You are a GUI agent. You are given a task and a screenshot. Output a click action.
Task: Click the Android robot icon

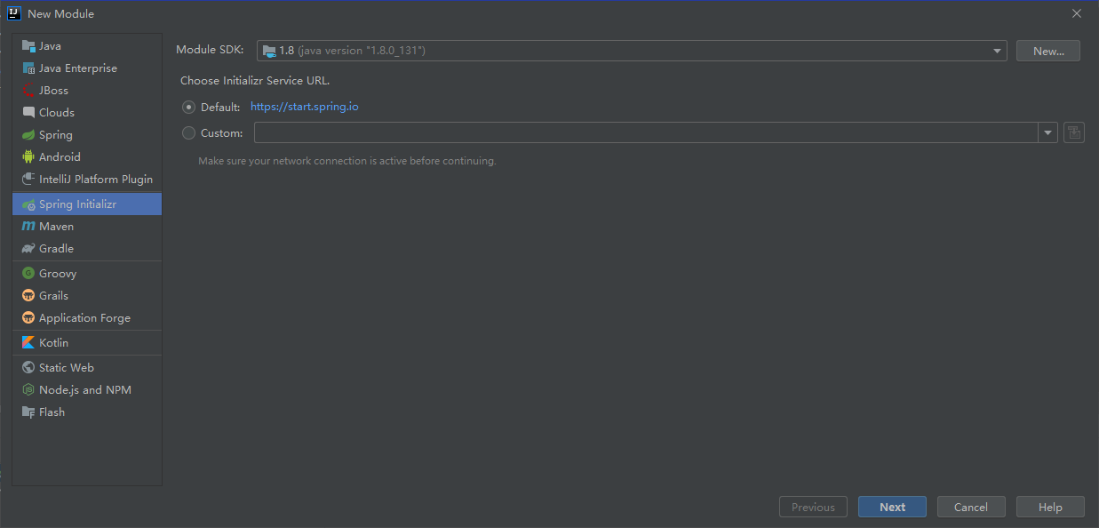(28, 157)
